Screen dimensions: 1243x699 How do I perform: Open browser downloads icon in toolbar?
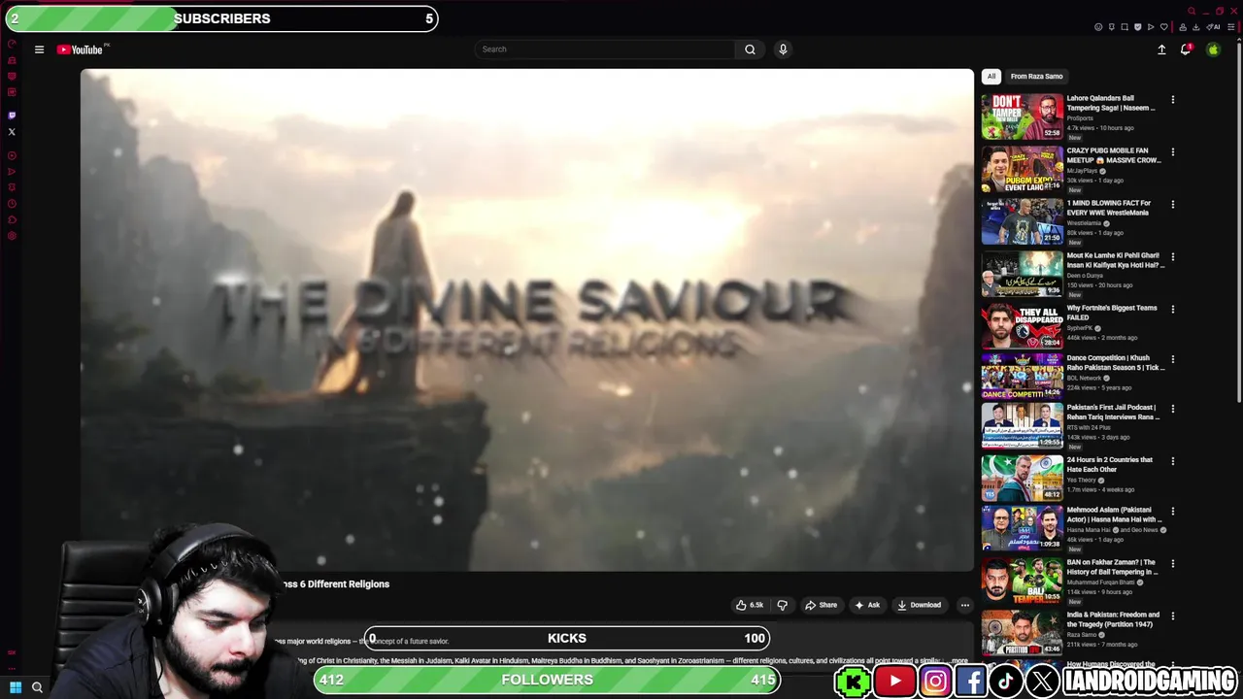point(1196,26)
